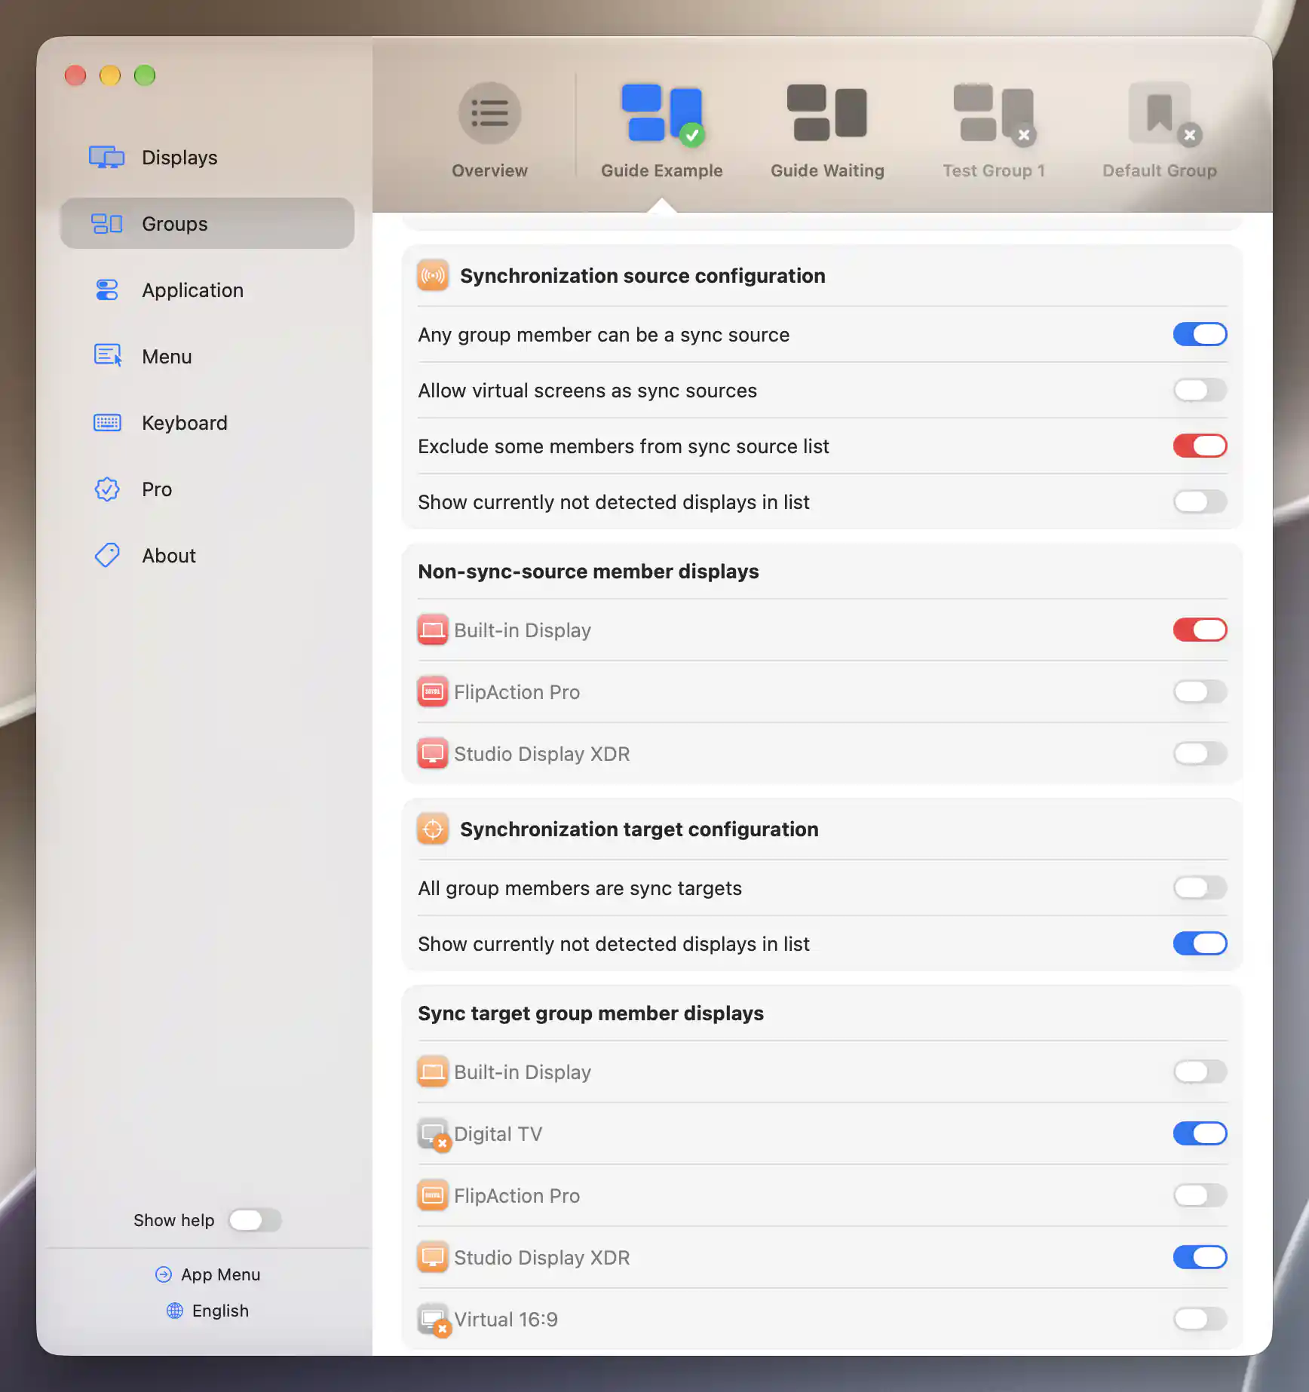Open Application settings icon in sidebar
The width and height of the screenshot is (1309, 1392).
pos(107,290)
